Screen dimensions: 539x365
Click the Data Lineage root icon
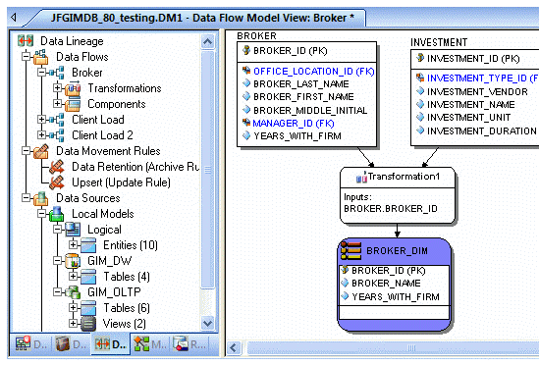coord(26,40)
